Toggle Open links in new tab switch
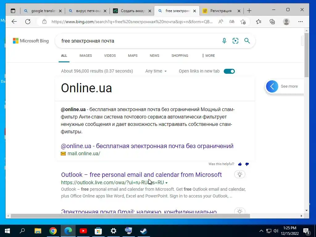Screen dimensions: 316x237 tap(229, 71)
